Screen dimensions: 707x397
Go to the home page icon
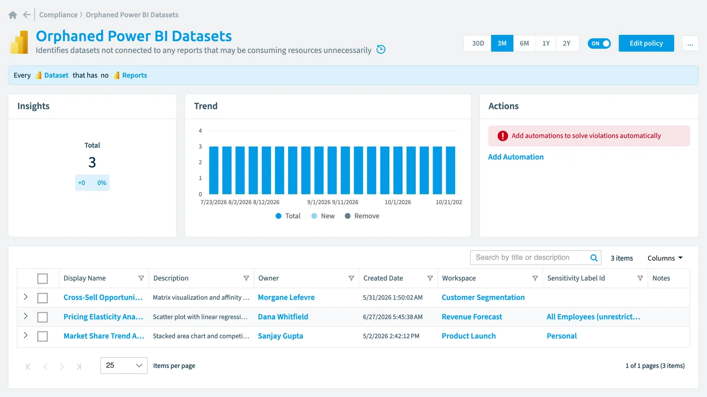[13, 15]
